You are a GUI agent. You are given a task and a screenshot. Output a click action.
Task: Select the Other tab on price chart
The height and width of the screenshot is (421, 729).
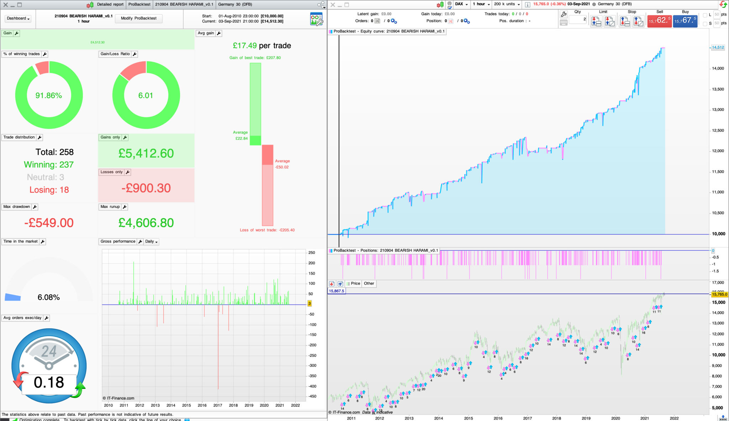[x=369, y=284]
